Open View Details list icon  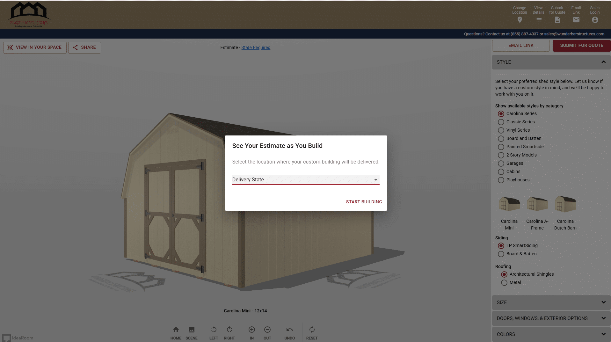[538, 20]
